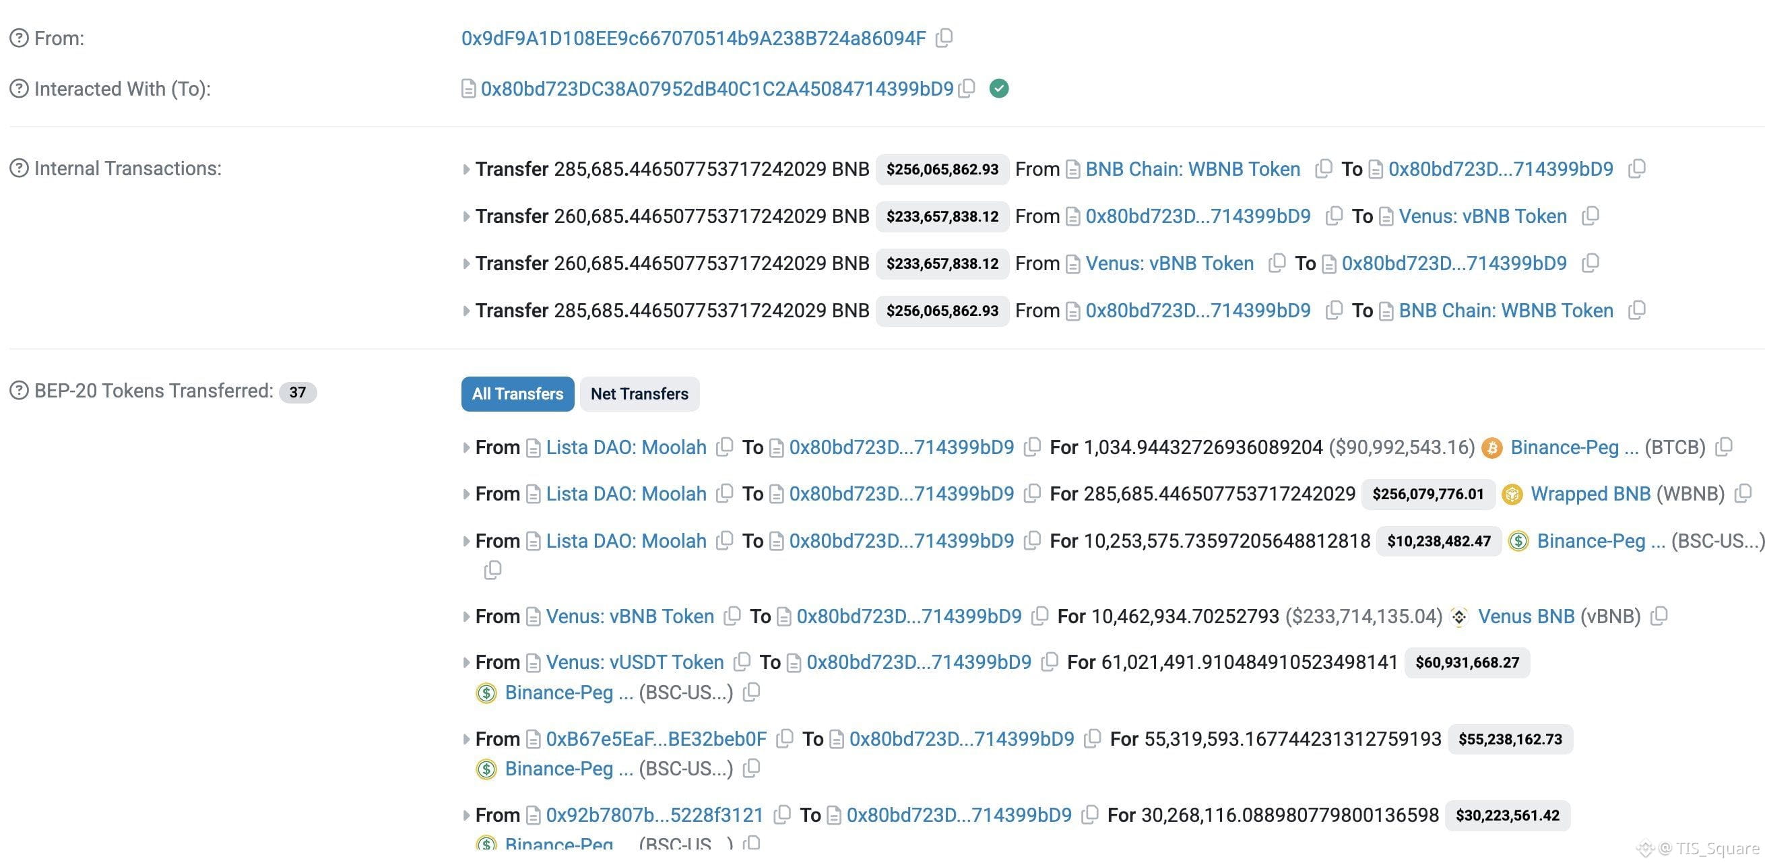Screen dimensions: 1765x865
Task: Switch to Net Transfers tab
Action: coord(639,394)
